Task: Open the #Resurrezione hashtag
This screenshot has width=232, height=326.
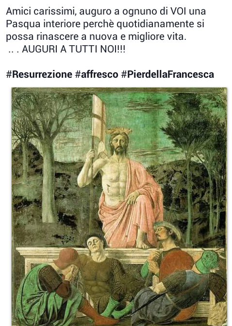Action: [x=39, y=74]
